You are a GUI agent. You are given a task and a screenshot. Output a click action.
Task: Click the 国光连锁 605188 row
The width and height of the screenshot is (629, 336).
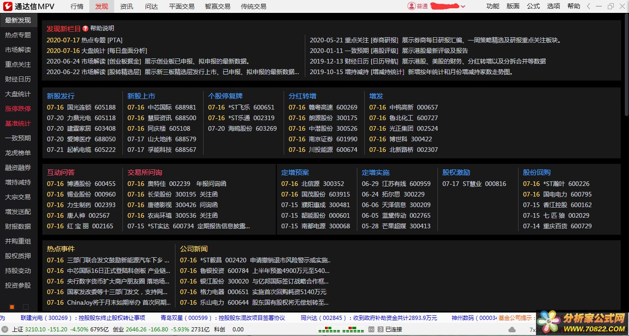coord(81,107)
